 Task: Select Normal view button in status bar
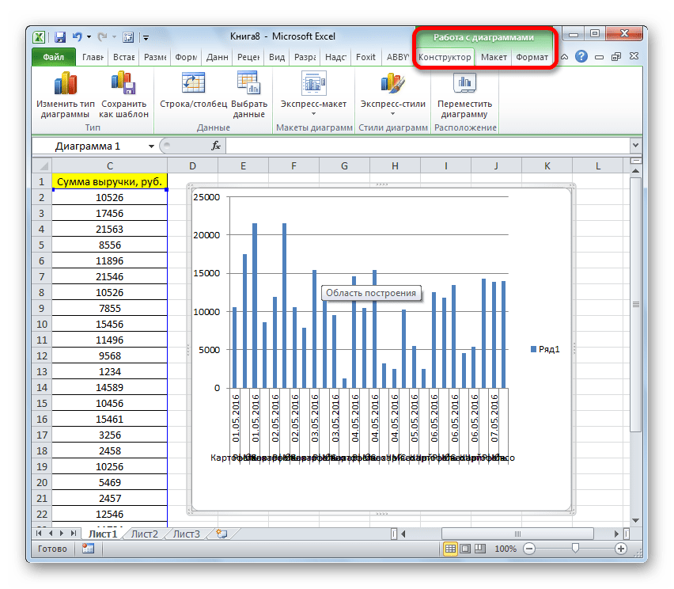pyautogui.click(x=450, y=549)
